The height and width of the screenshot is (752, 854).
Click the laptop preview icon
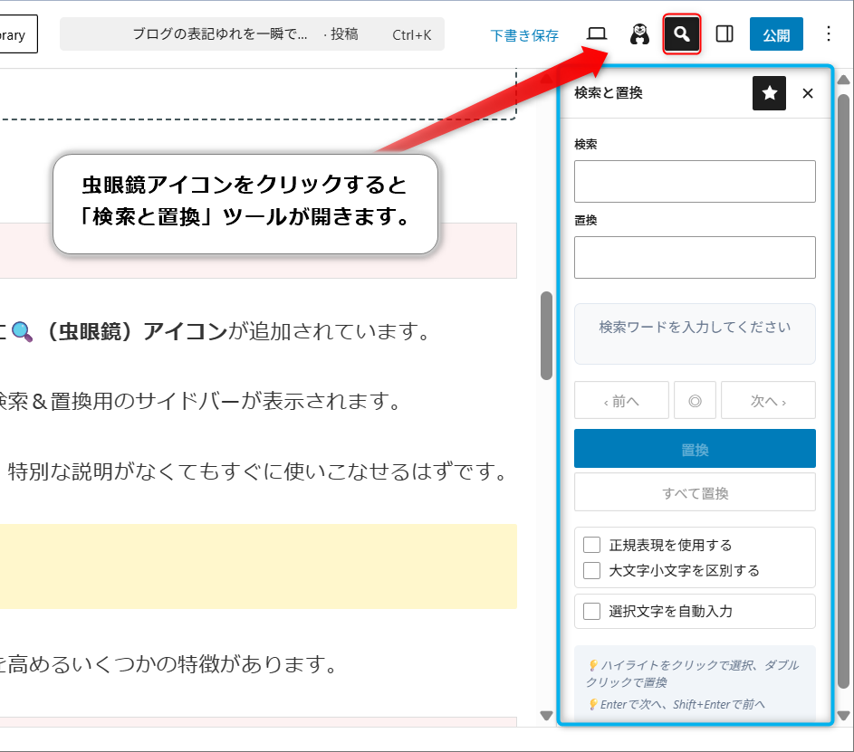[597, 34]
